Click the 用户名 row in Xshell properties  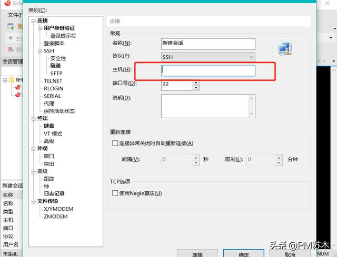coord(12,244)
